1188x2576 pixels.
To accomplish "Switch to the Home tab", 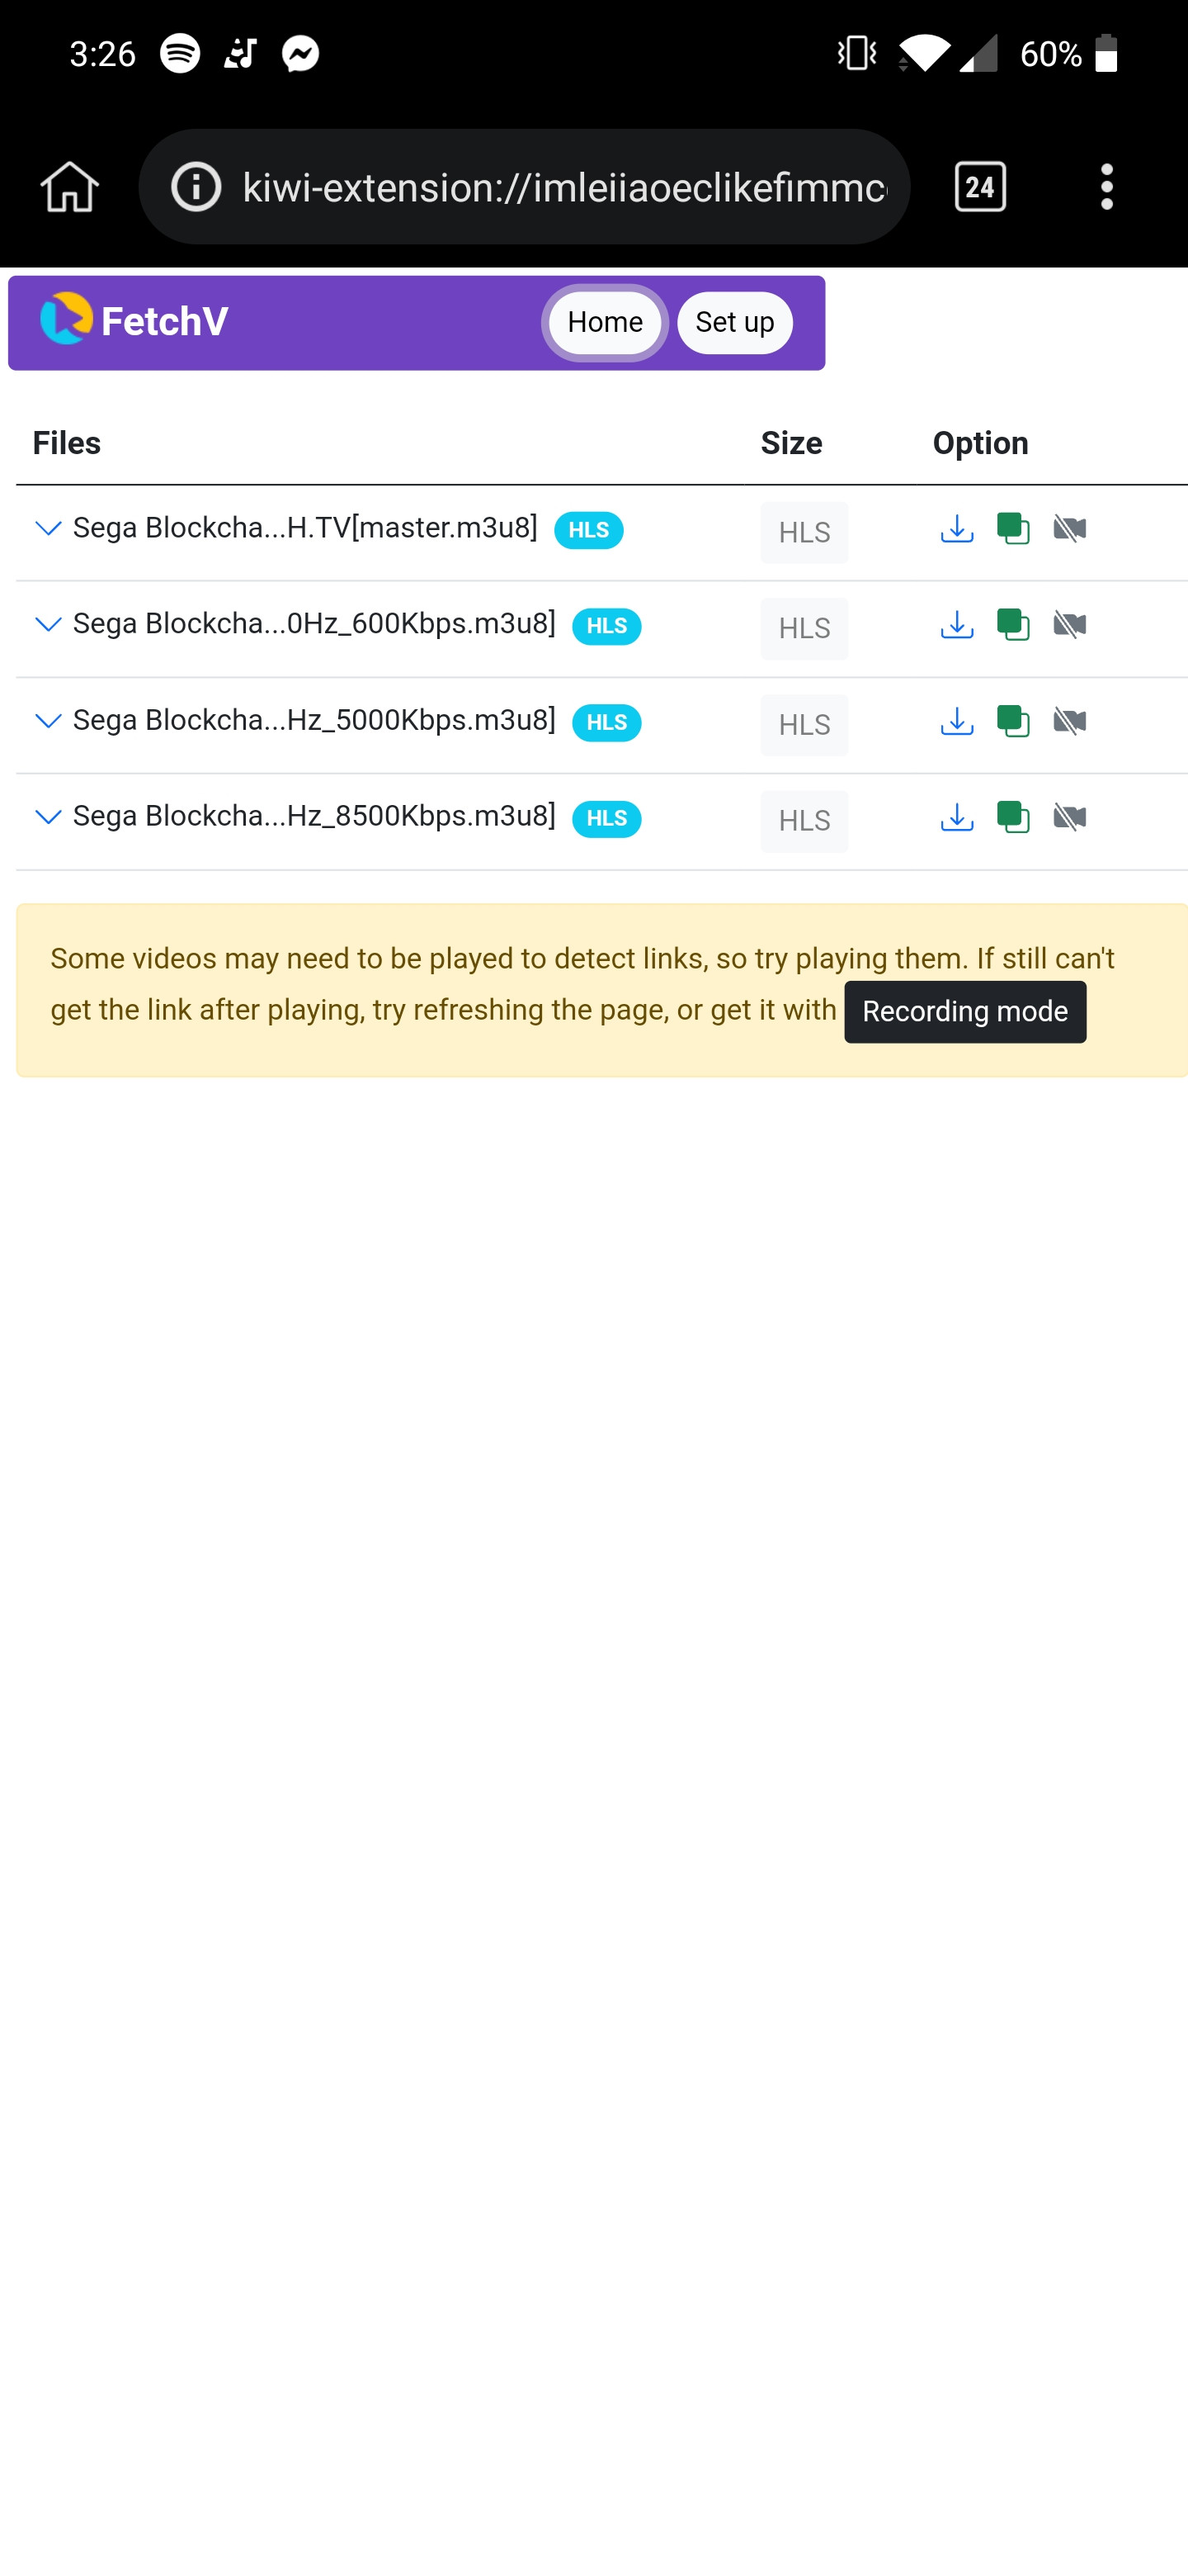I will pyautogui.click(x=605, y=323).
